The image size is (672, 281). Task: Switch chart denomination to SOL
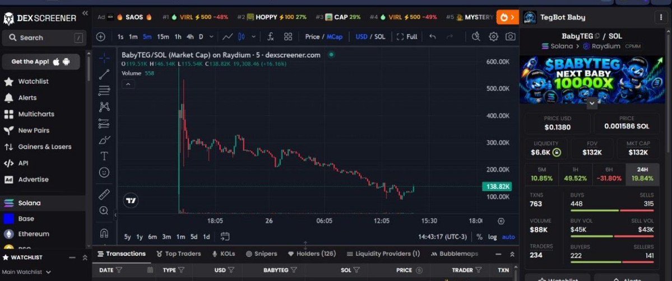(379, 37)
